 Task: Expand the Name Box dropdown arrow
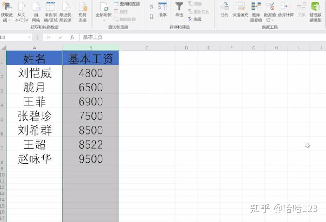point(29,37)
